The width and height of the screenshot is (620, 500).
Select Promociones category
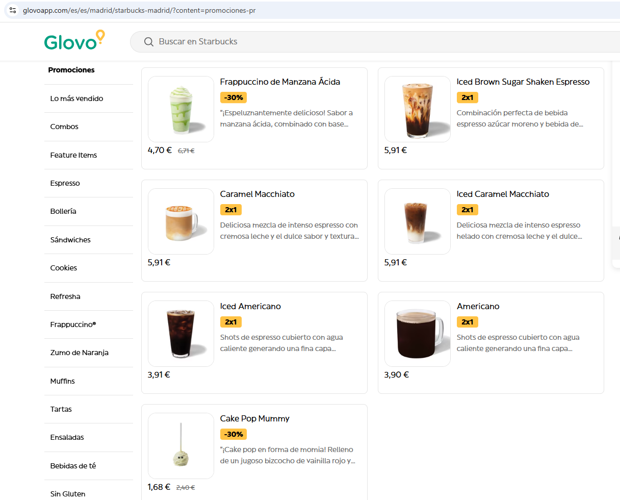(x=71, y=70)
